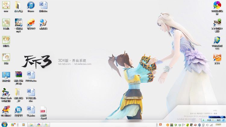226x127 pixels.
Task: Launch the blue-and-yellow shield shortcut
Action: point(217,43)
